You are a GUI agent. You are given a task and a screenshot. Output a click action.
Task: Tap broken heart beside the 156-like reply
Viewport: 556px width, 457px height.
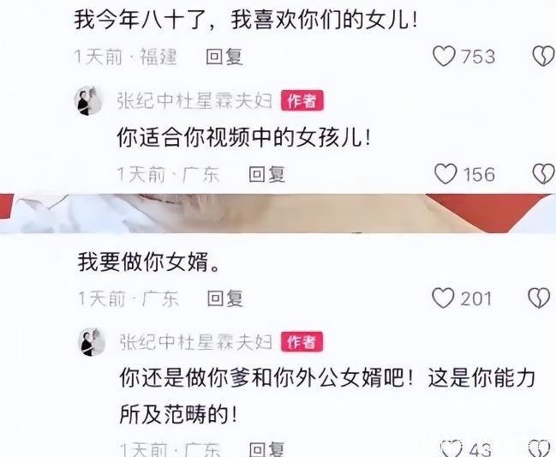tap(544, 174)
